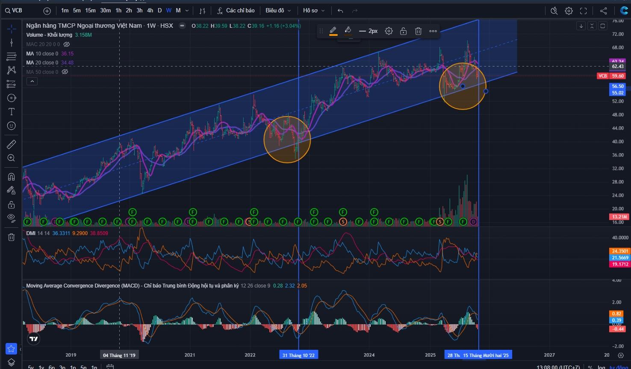Remove drawings with the sidebar trash icon
The height and width of the screenshot is (369, 631).
point(12,237)
